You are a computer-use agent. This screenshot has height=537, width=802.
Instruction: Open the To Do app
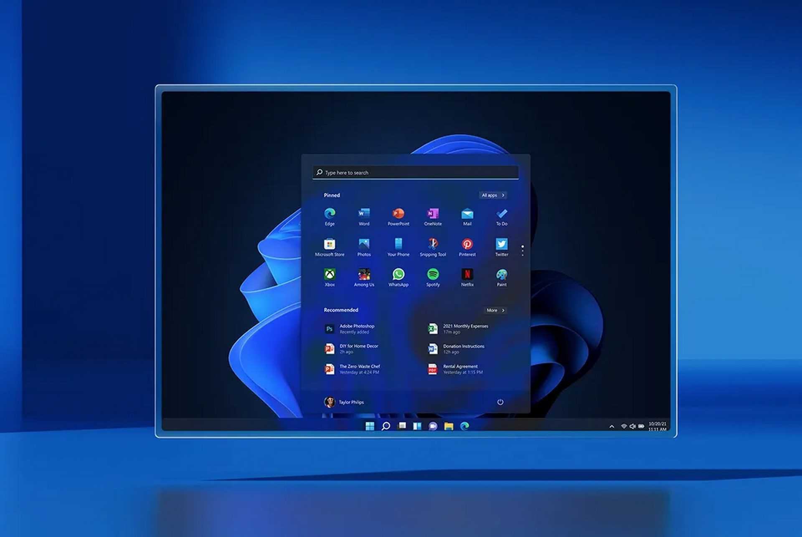[502, 217]
